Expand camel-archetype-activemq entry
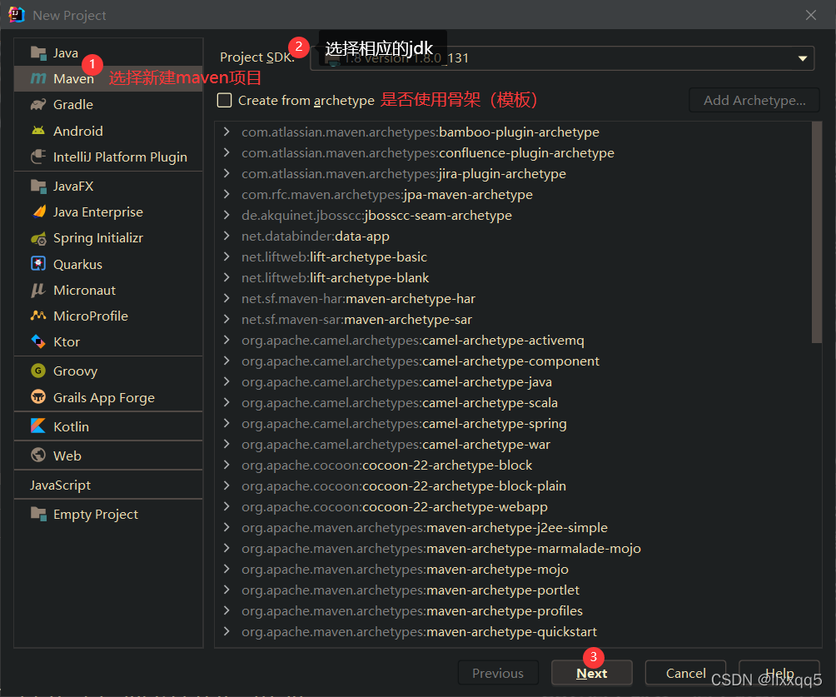This screenshot has width=836, height=697. (226, 340)
